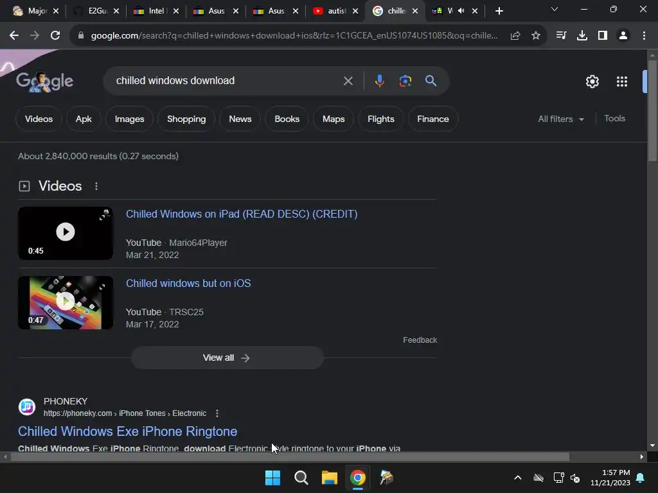Screen dimensions: 658x493
Task: Start voice search with the microphone
Action: 379,81
